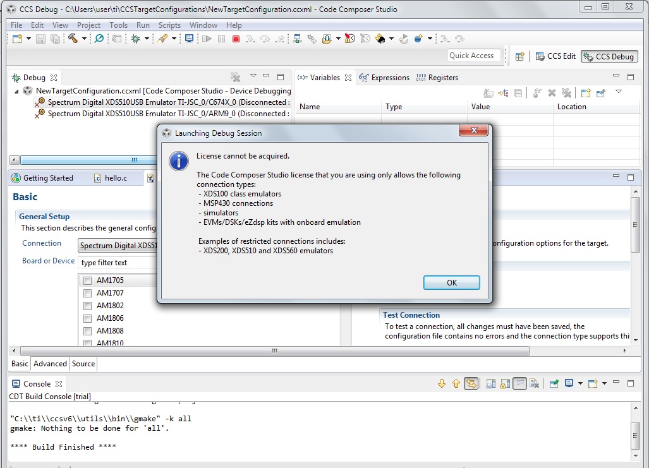Switch to the CCS Edit perspective
This screenshot has height=468, width=649.
555,56
